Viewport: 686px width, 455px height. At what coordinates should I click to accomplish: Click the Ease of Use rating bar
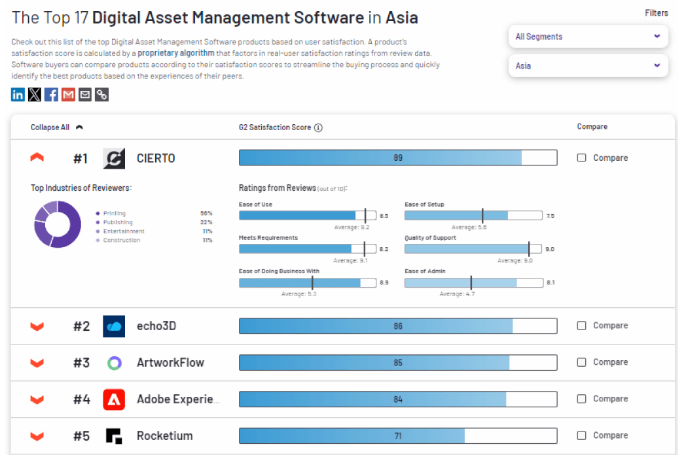pyautogui.click(x=308, y=216)
